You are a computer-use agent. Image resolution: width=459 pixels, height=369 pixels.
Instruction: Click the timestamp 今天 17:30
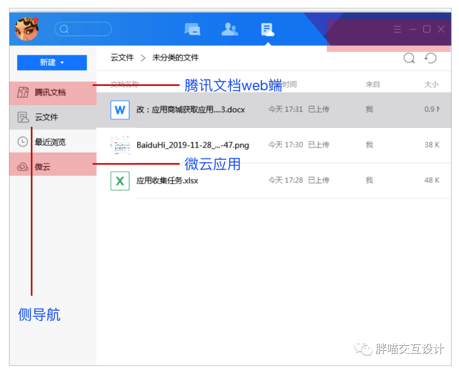click(x=286, y=145)
